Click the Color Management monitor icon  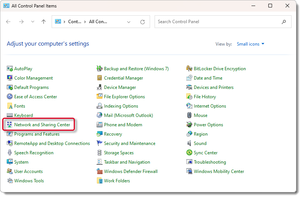(x=10, y=78)
